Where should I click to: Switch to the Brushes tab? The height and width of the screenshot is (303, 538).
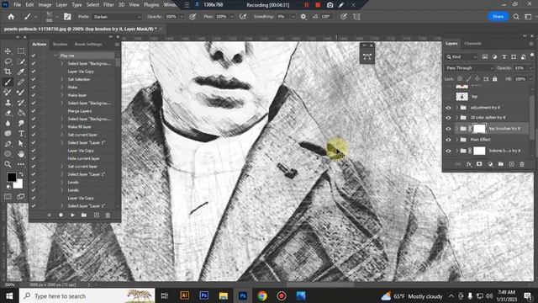pyautogui.click(x=60, y=45)
